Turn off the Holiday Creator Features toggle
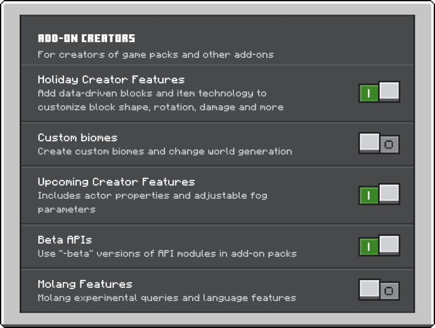The width and height of the screenshot is (435, 328). (379, 92)
